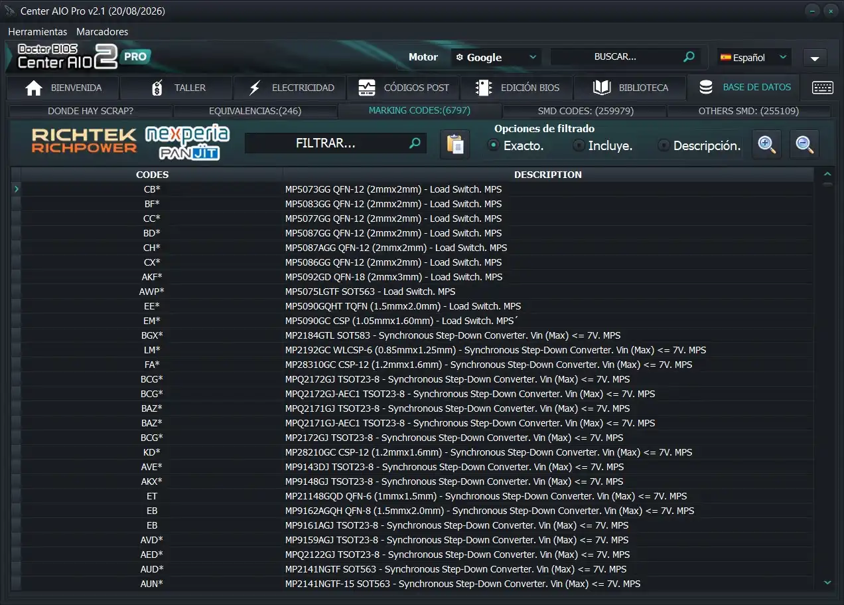The height and width of the screenshot is (605, 844).
Task: Click the zoom in magnifier button
Action: (767, 144)
